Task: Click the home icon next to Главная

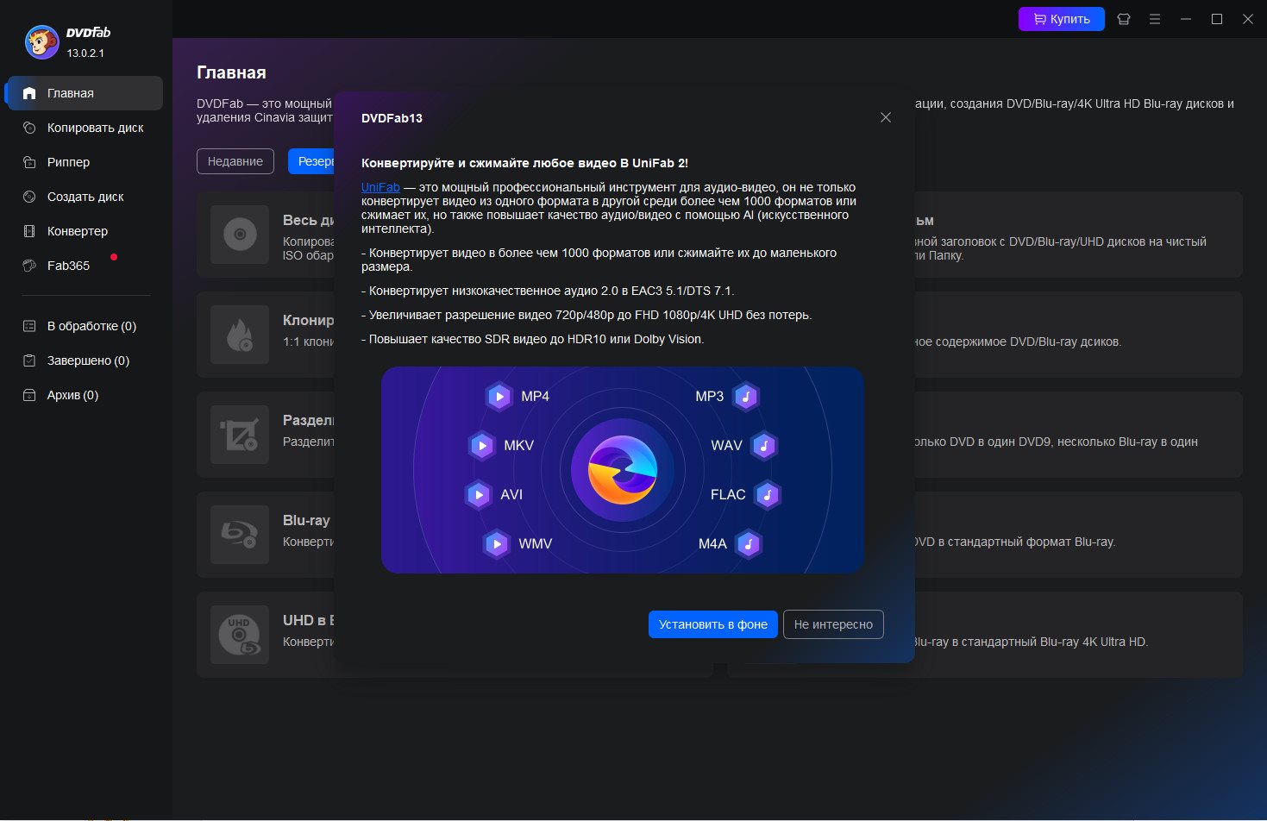Action: pos(29,93)
